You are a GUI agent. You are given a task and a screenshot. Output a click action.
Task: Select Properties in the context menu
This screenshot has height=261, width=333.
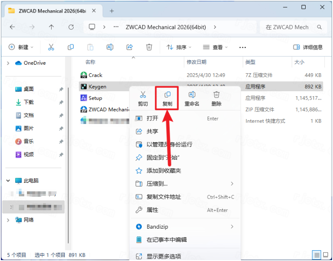(x=153, y=210)
